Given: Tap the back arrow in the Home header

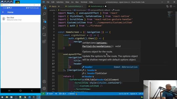Looking at the screenshot, I should [x=3, y=12].
